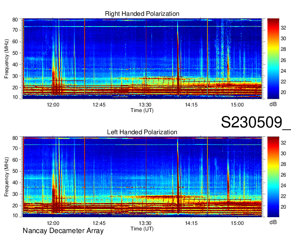Click the 60 MHz tick on Left Handed plot
The height and width of the screenshot is (236, 291).
pos(15,160)
